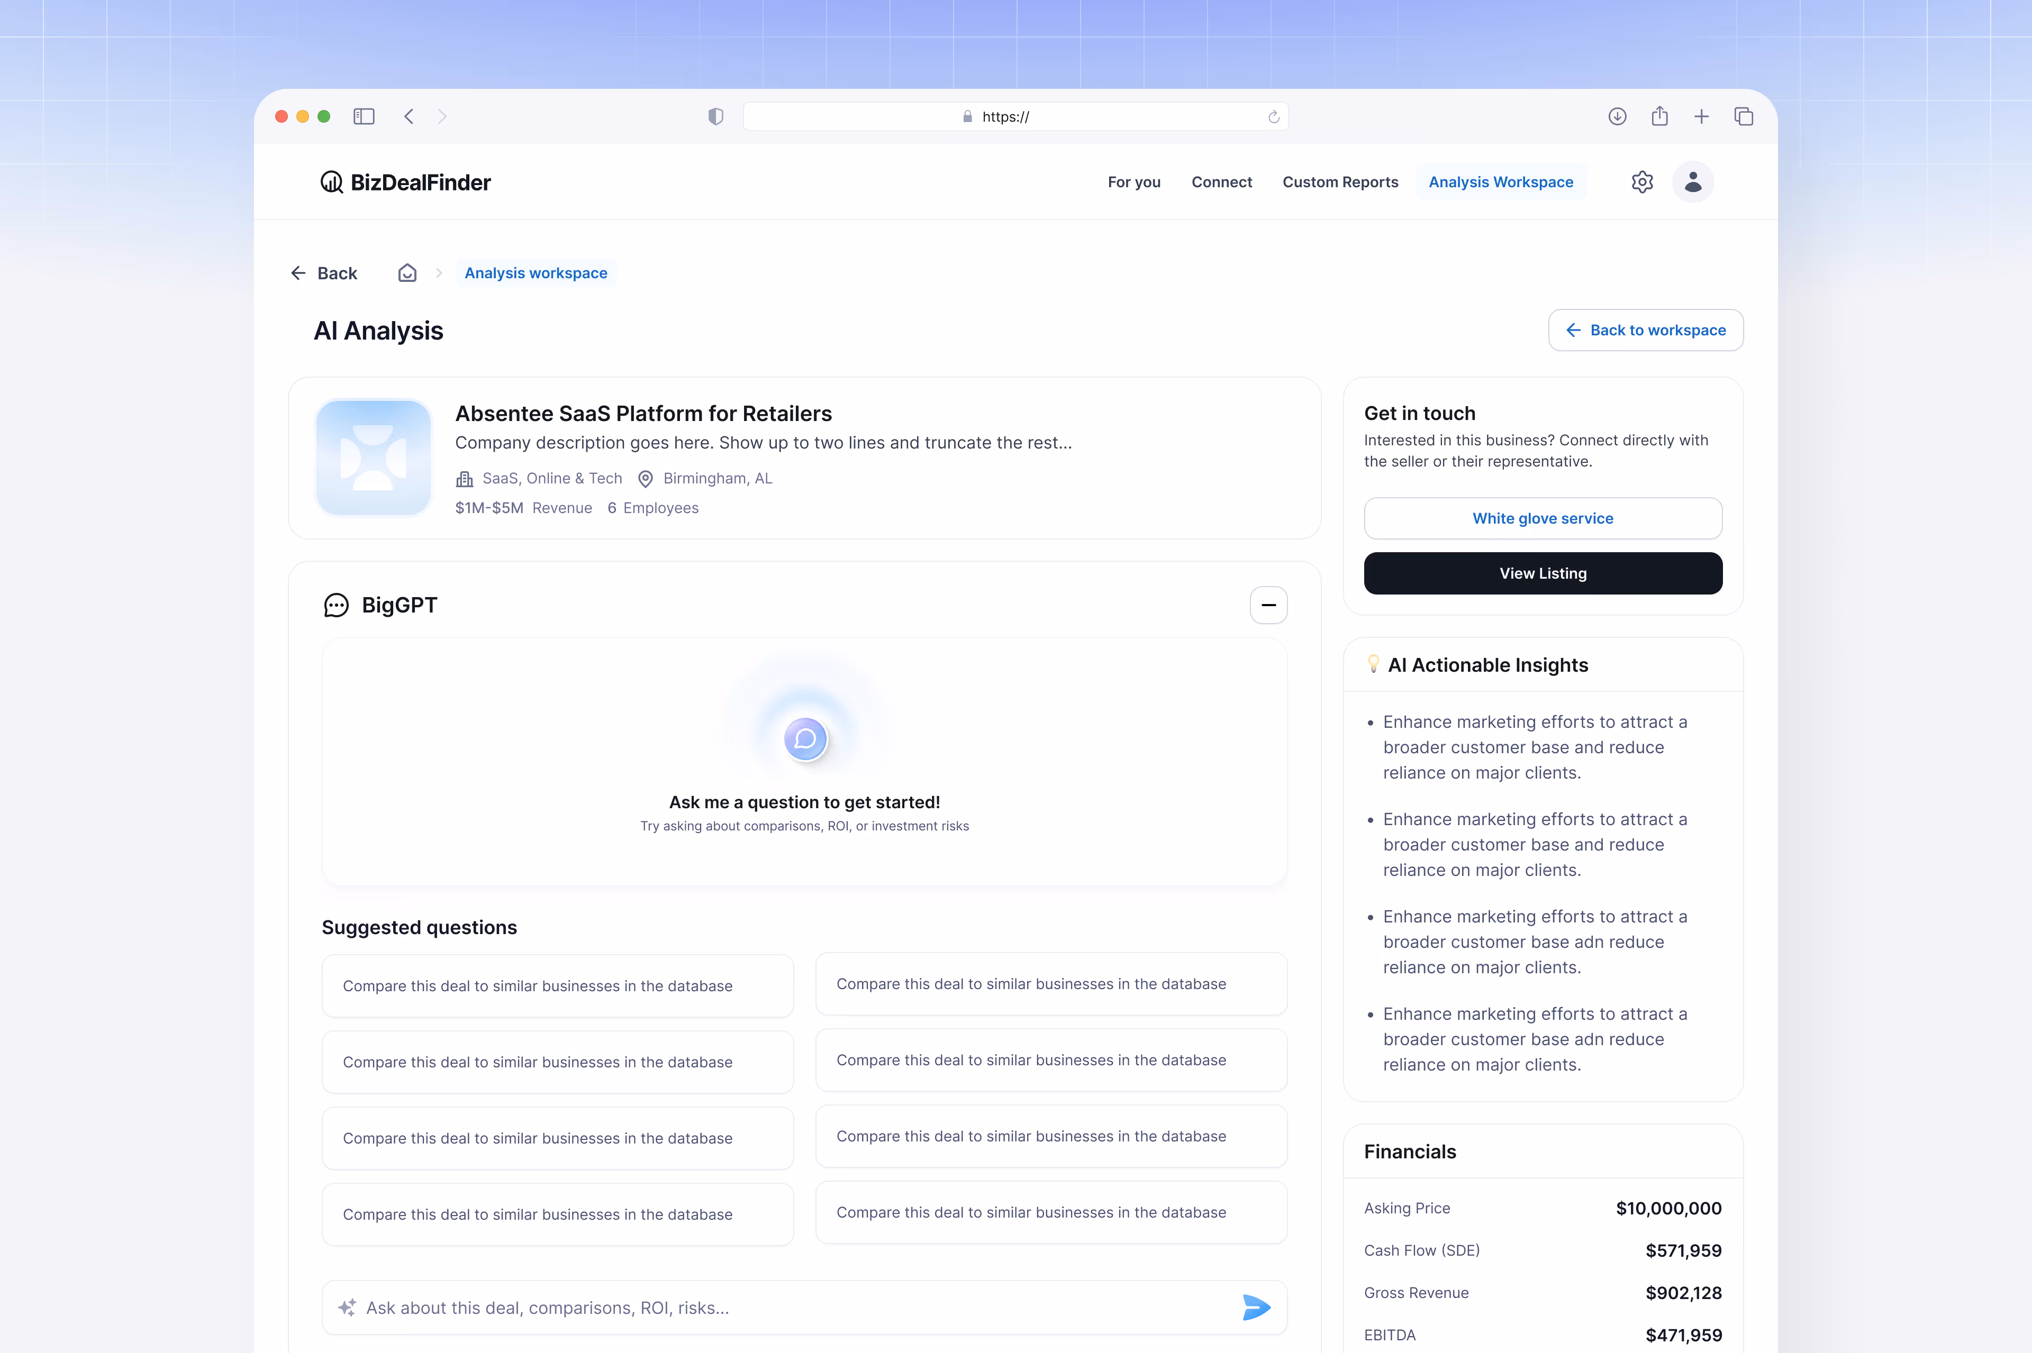The height and width of the screenshot is (1353, 2032).
Task: Show tab overview icon
Action: (x=1744, y=116)
